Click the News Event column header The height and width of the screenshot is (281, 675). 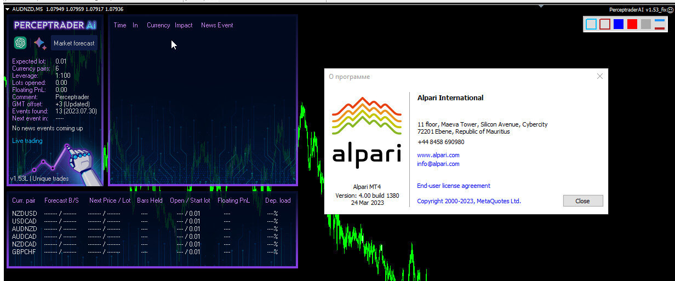click(217, 25)
